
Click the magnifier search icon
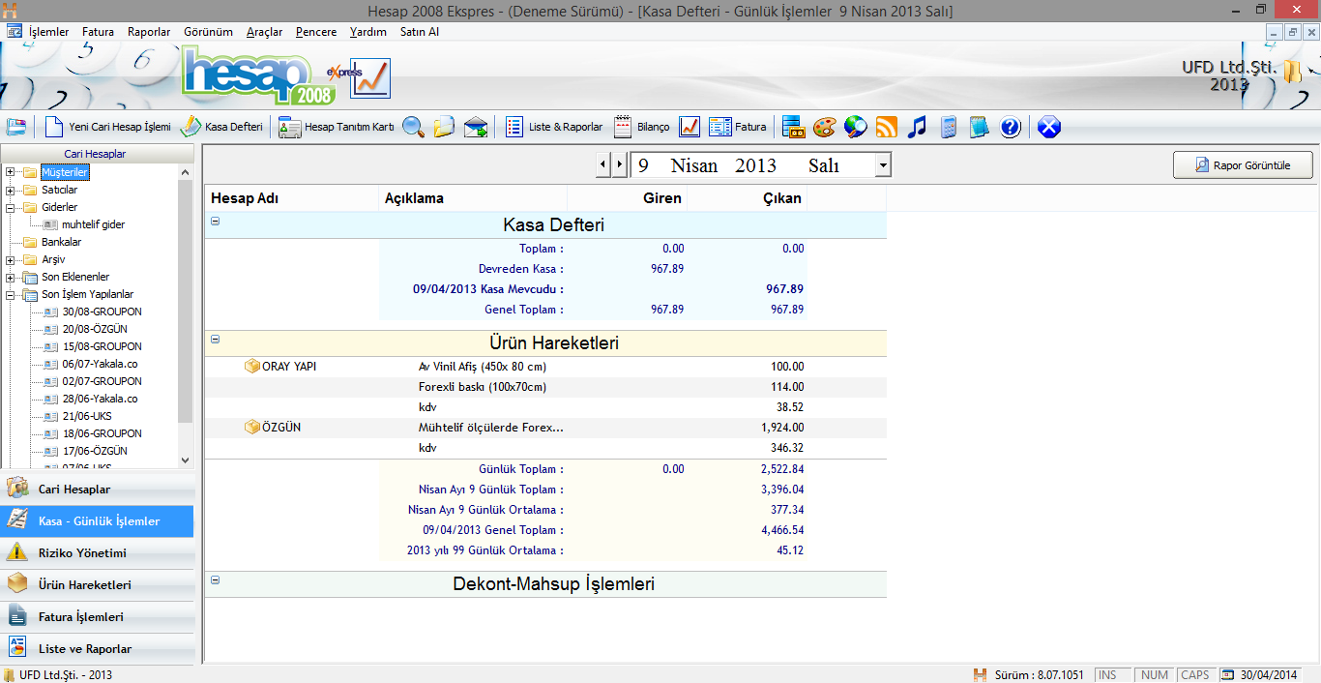(414, 127)
